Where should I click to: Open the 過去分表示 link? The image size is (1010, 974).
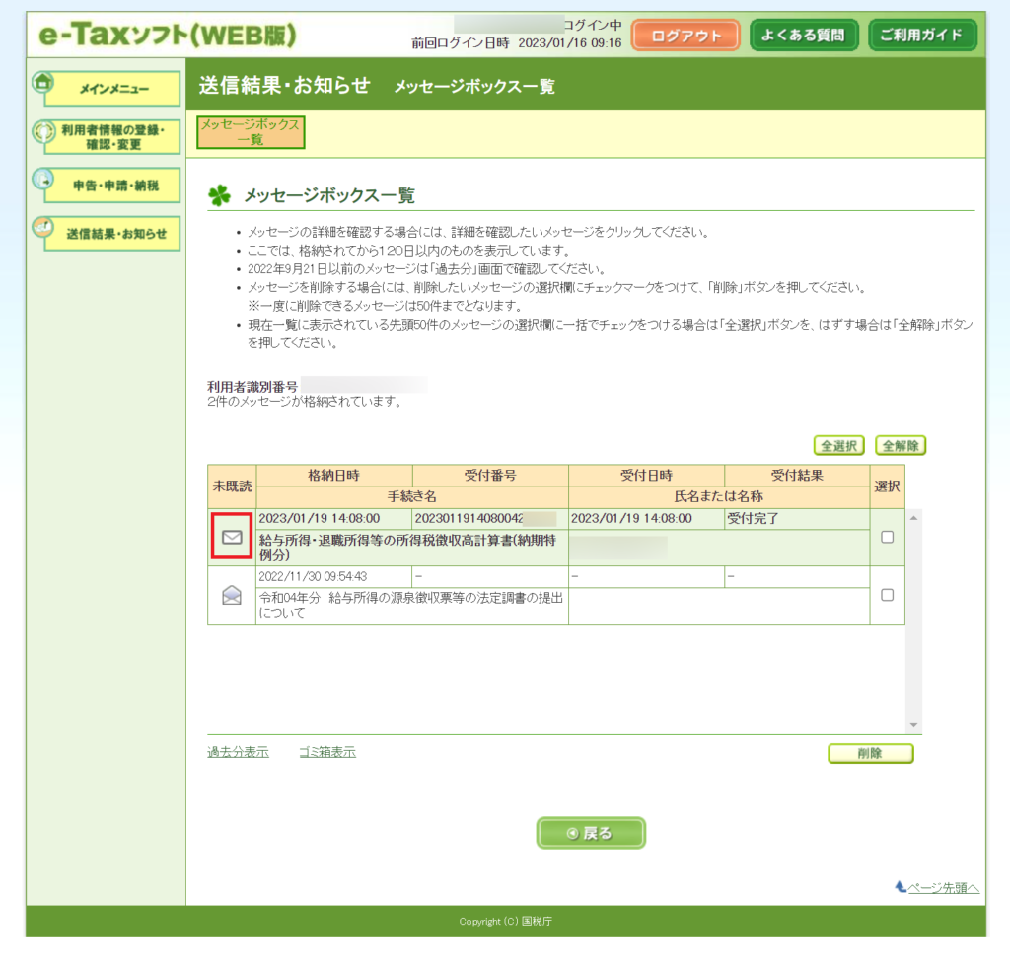[238, 752]
